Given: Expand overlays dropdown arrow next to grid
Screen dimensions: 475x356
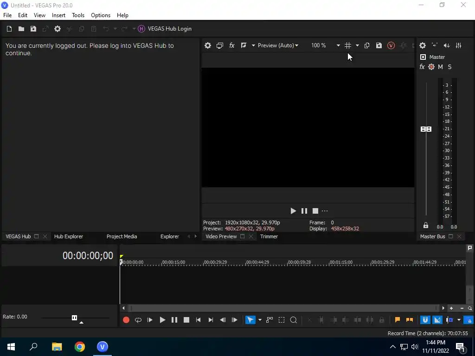Looking at the screenshot, I should click(x=358, y=45).
